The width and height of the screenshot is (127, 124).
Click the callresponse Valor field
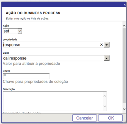coord(53,58)
